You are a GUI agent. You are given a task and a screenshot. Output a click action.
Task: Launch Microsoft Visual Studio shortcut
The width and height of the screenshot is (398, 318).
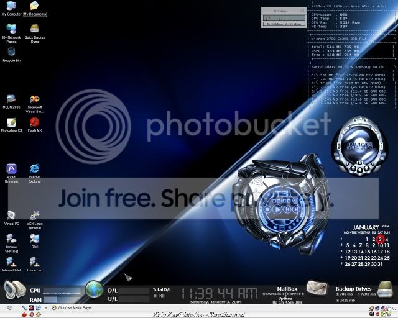(x=35, y=104)
